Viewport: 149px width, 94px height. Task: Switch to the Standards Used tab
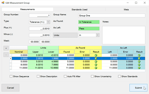(x=79, y=10)
